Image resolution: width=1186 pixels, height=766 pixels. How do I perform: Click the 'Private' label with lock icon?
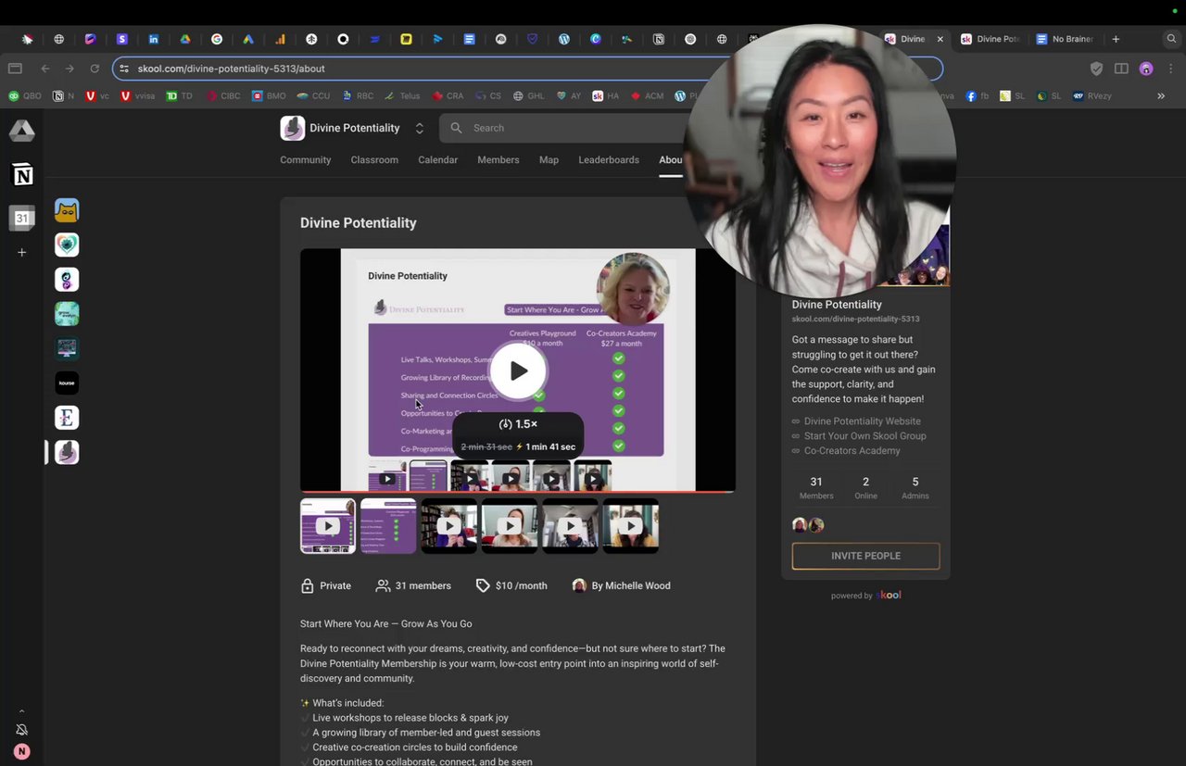(x=325, y=585)
